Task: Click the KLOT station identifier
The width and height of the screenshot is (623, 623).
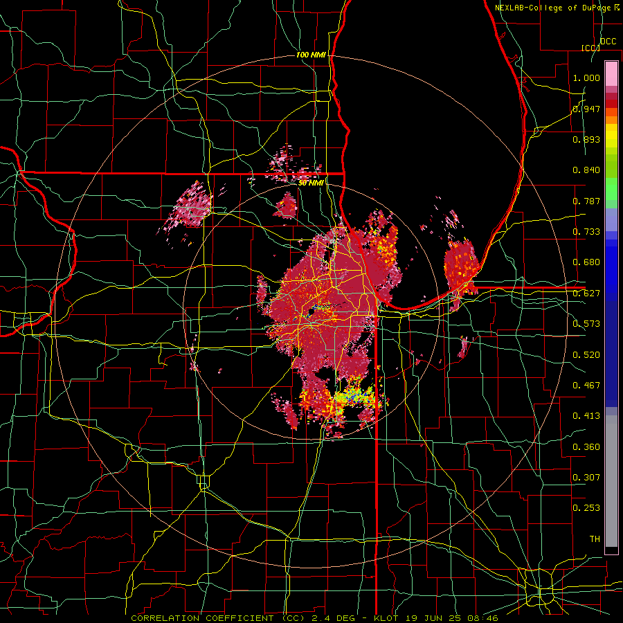Action: tap(386, 618)
